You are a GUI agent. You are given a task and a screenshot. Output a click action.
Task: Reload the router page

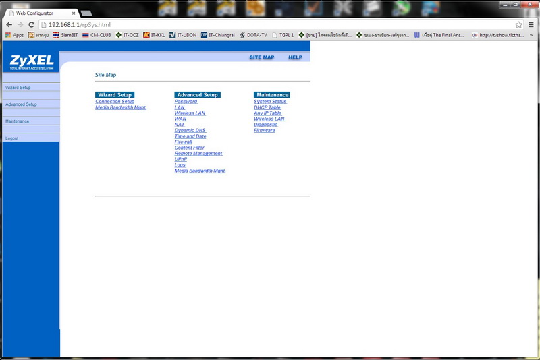click(31, 25)
